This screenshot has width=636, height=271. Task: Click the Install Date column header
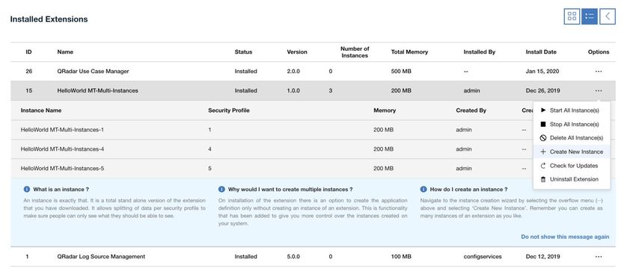coord(541,52)
